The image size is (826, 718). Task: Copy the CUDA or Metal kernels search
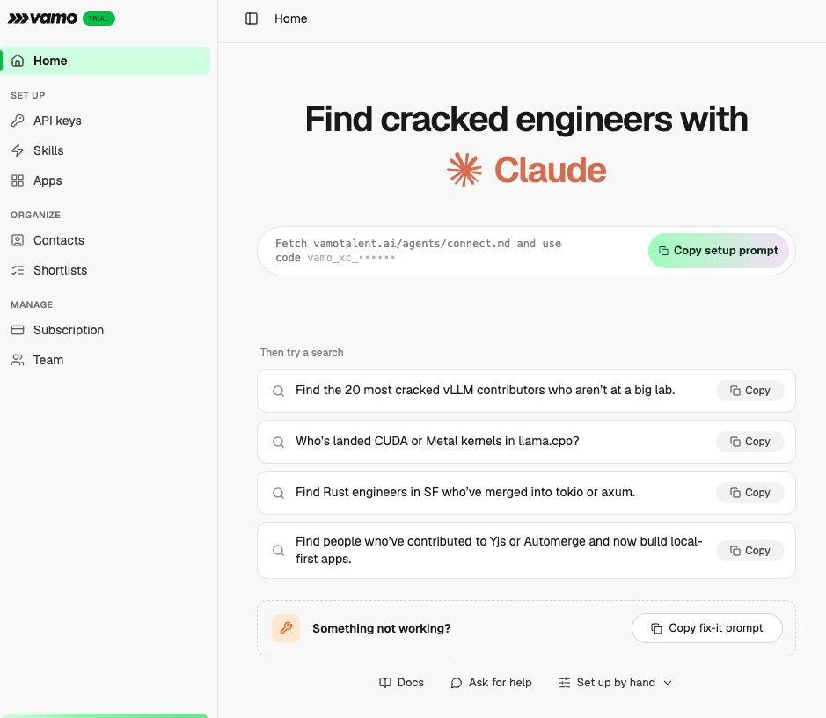(x=750, y=442)
